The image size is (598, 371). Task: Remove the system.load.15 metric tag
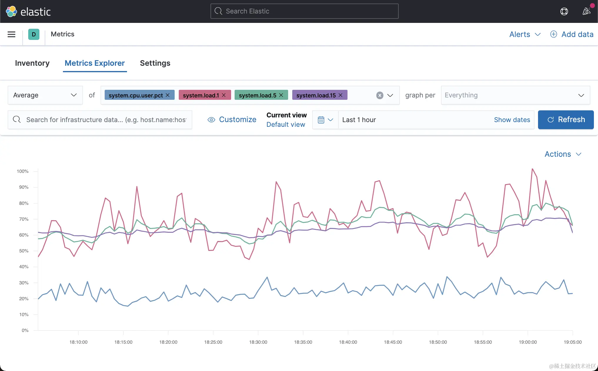click(x=341, y=95)
